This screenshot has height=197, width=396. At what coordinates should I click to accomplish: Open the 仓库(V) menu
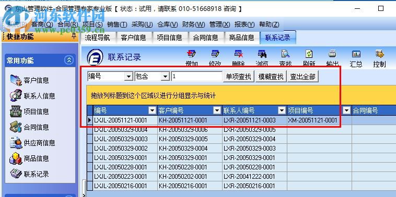(168, 24)
